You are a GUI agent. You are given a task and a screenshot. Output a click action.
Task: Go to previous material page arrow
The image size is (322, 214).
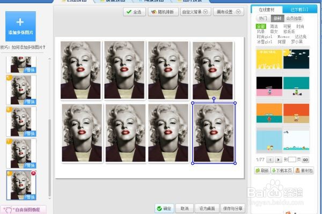(270, 159)
